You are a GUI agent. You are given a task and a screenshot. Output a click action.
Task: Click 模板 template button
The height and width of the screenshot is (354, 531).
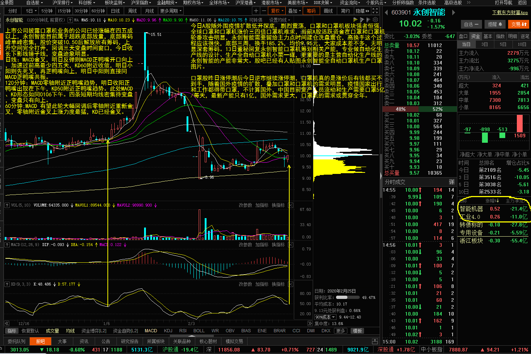(x=358, y=331)
